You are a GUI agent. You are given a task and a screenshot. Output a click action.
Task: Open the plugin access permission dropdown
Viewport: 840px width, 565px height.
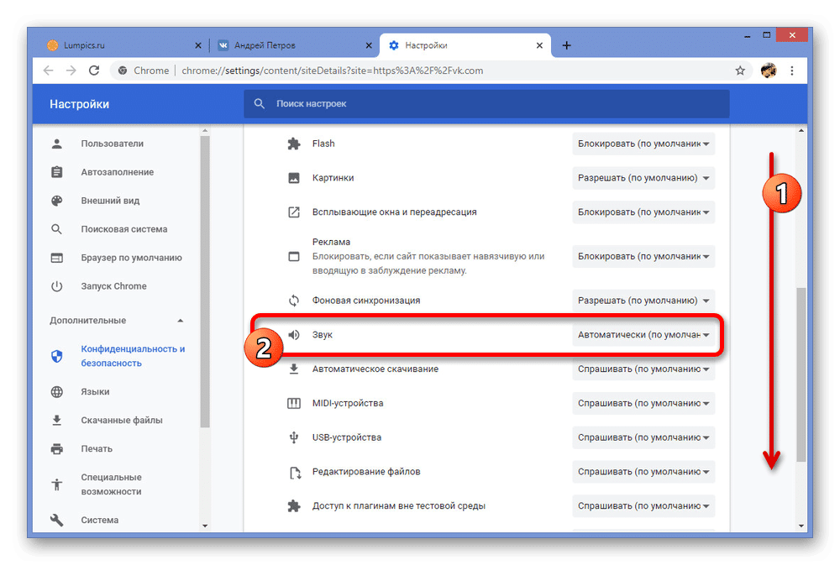(x=643, y=506)
